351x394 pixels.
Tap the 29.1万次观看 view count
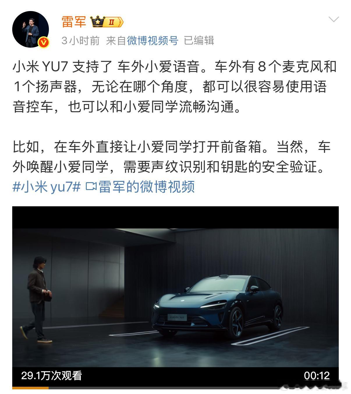pyautogui.click(x=52, y=375)
